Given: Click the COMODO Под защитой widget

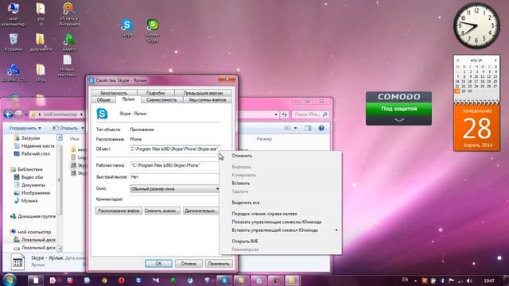Looking at the screenshot, I should [398, 108].
